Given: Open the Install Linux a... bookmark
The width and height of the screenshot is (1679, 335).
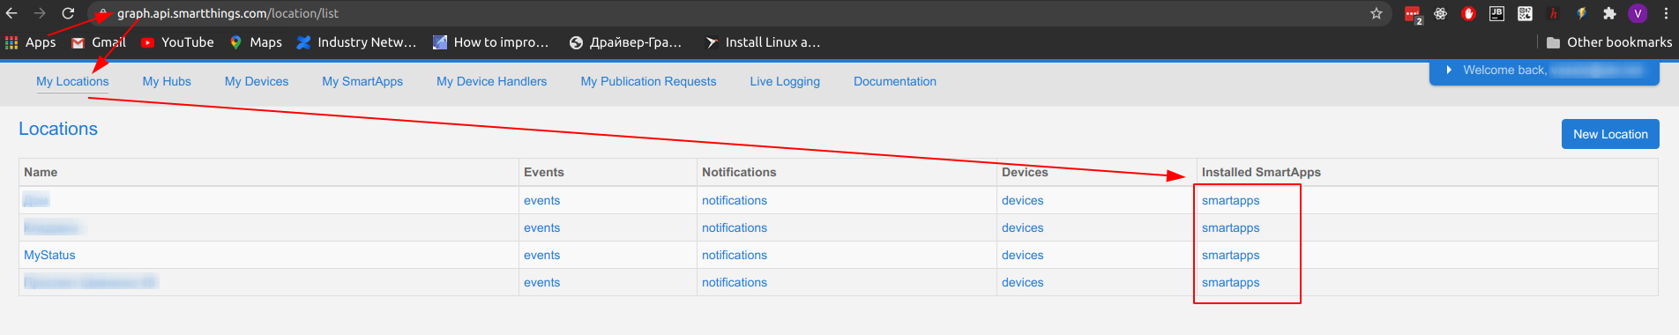Looking at the screenshot, I should click(763, 42).
